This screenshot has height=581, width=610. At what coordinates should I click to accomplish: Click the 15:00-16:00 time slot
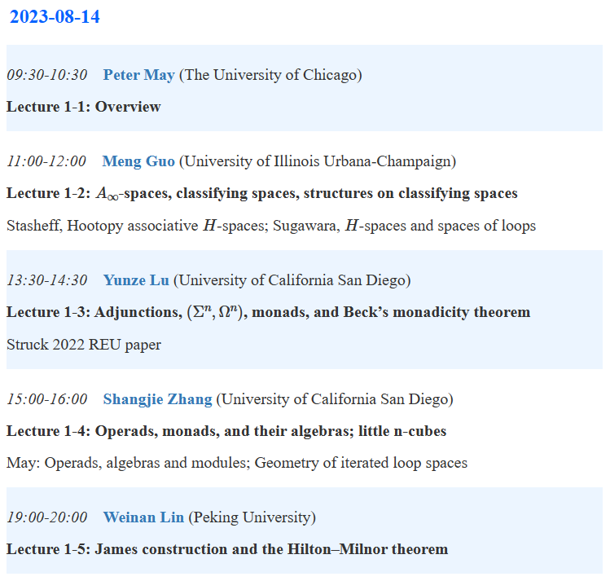47,399
